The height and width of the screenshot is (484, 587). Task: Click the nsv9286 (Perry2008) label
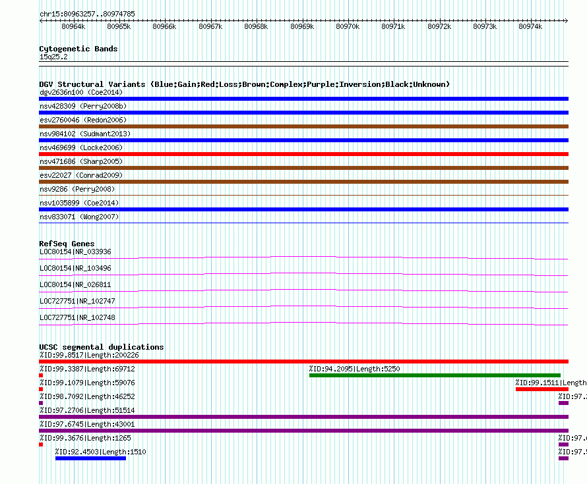pos(77,189)
